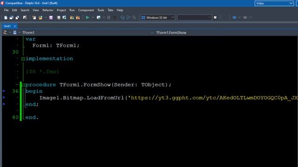Click the Run Without Debugging icon
298x167 pixels.
[99, 18]
